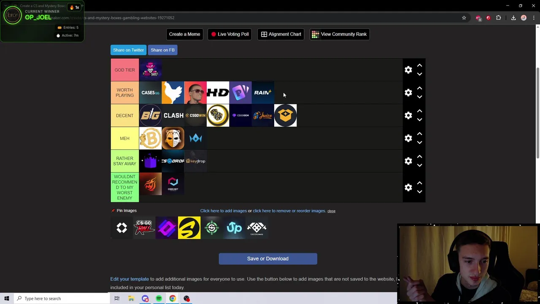Select the worst enemy tier label
The height and width of the screenshot is (304, 540).
click(x=124, y=187)
